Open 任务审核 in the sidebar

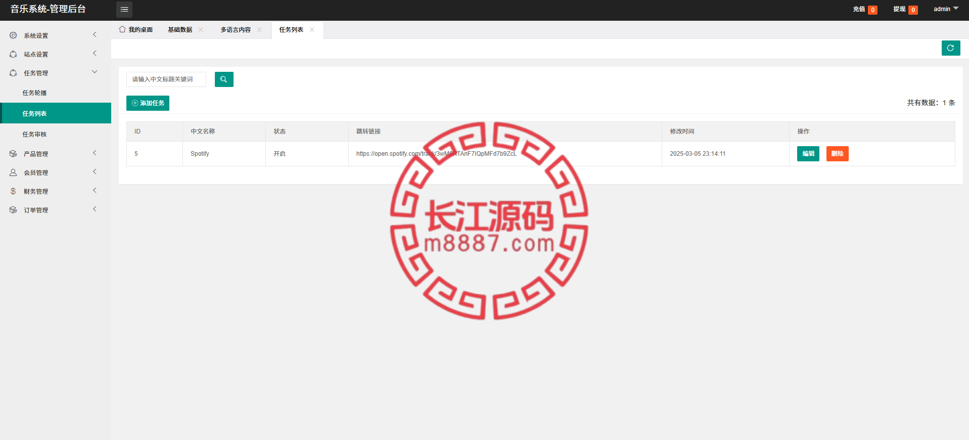point(56,134)
